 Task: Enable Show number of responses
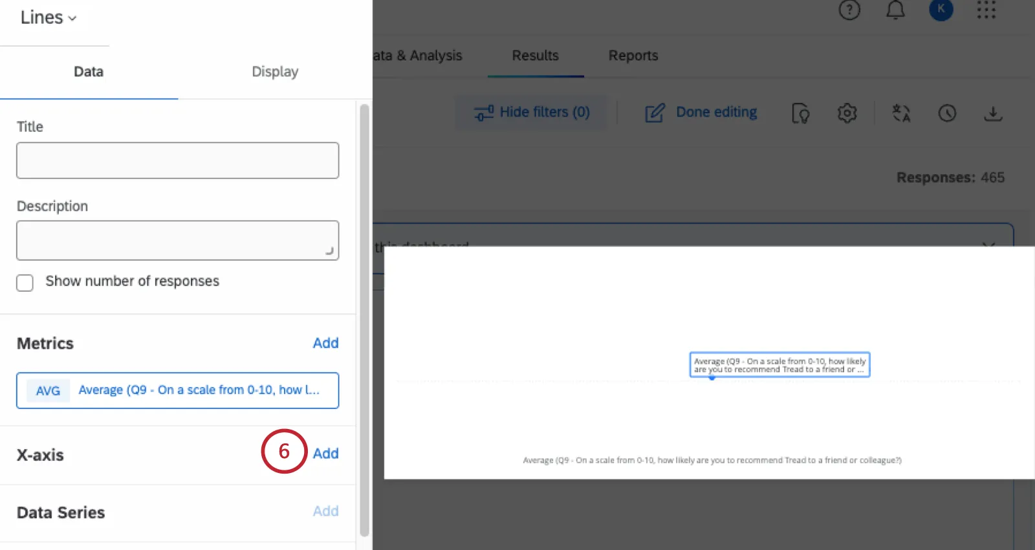[25, 283]
